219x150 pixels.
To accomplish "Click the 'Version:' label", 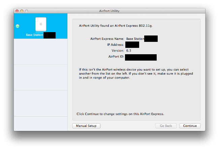I will (x=118, y=51).
